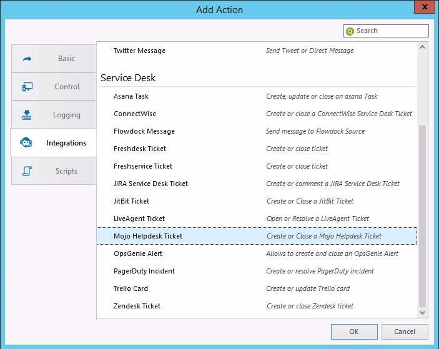The height and width of the screenshot is (349, 439).
Task: Pick the Flowdock Message action
Action: pyautogui.click(x=257, y=131)
